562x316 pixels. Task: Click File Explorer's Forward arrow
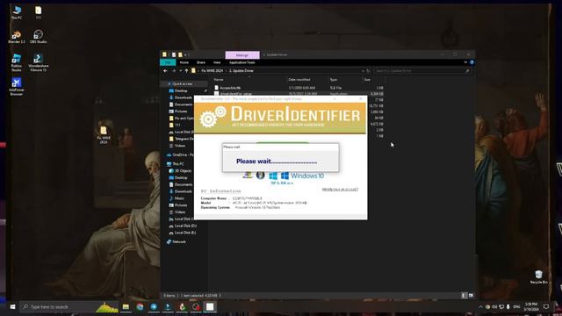174,71
